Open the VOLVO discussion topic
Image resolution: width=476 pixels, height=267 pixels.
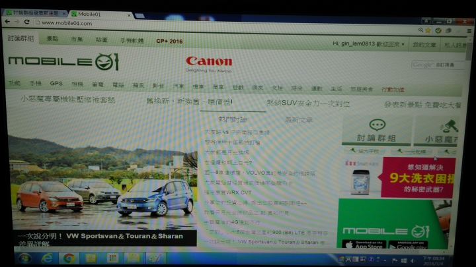coord(260,173)
